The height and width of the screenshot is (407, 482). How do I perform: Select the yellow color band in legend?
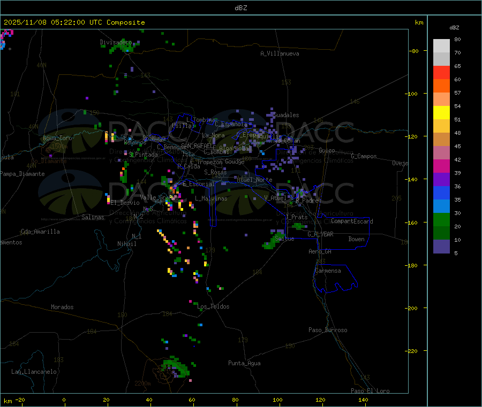click(441, 112)
